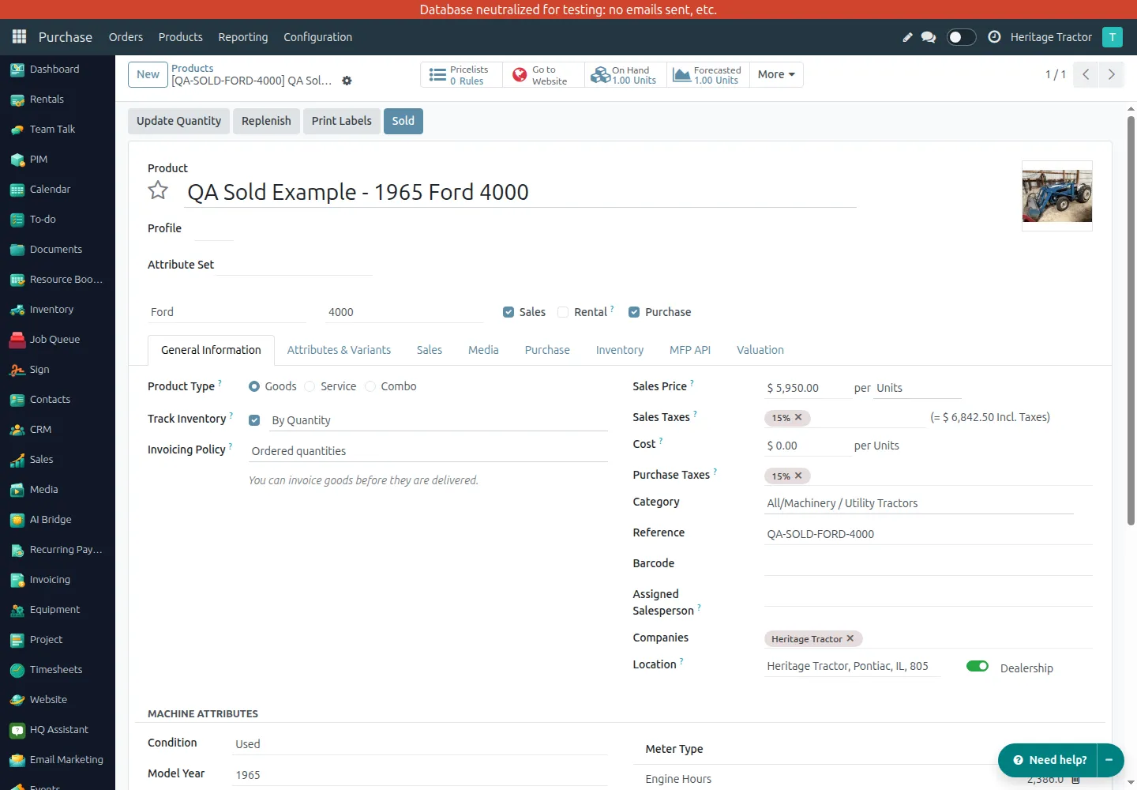Turn off the Dealership toggle

point(978,666)
